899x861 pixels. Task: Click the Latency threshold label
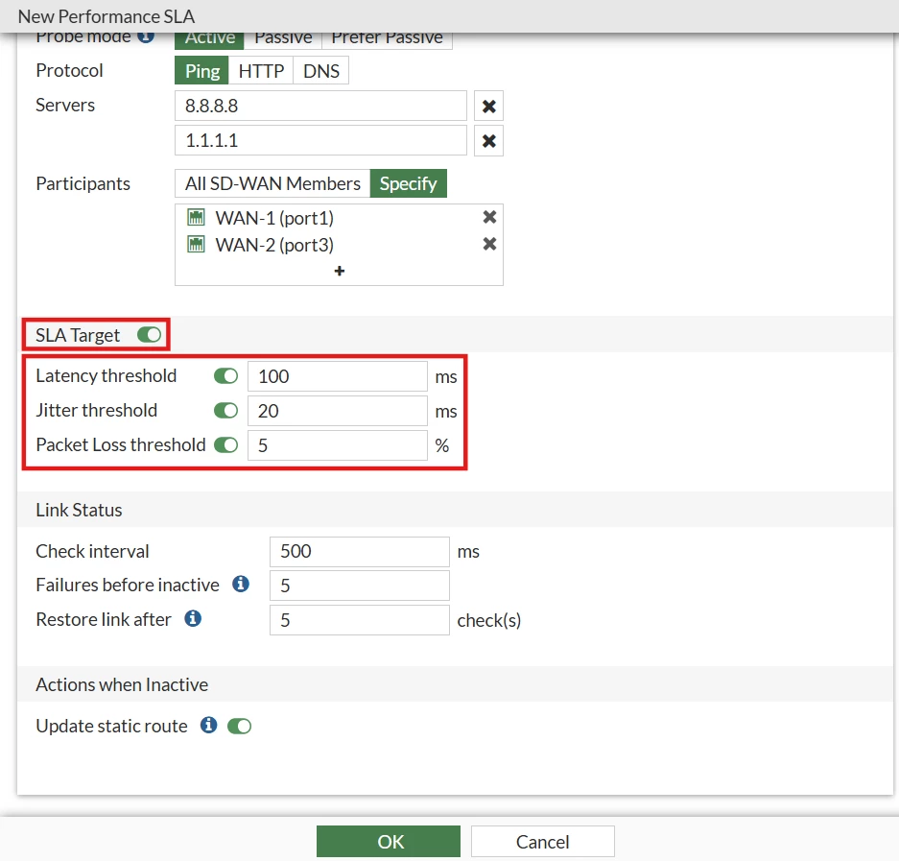click(106, 375)
